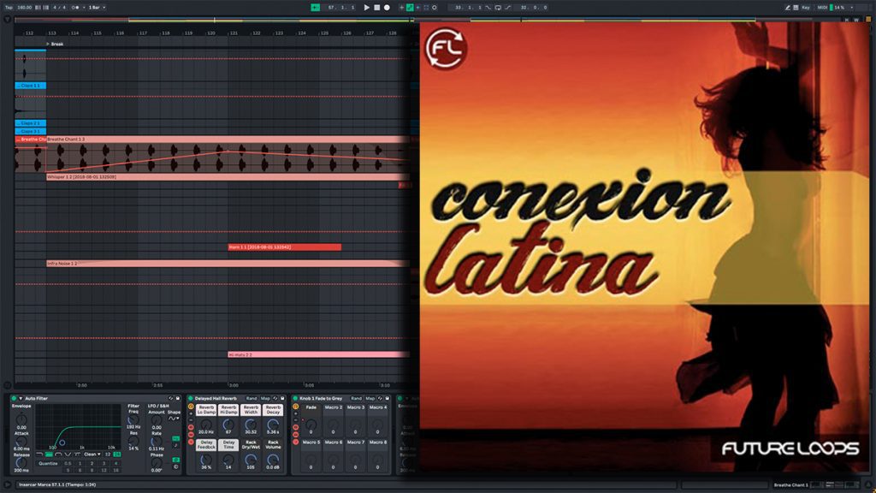Adjust the Filter Freq knob
This screenshot has width=876, height=493.
pos(133,419)
